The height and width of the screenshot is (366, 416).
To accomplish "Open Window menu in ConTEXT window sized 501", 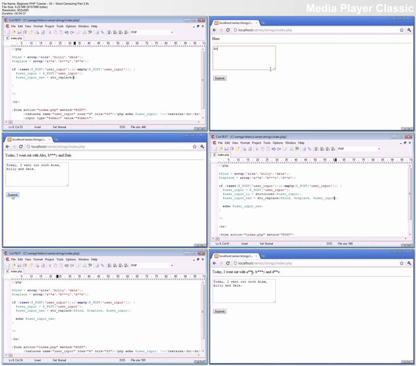I will [84, 259].
